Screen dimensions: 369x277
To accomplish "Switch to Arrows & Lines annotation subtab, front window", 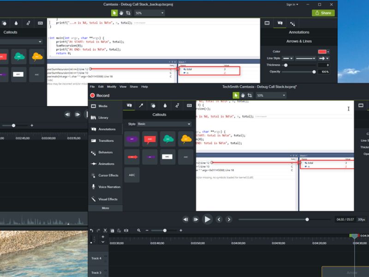I will [141, 106].
